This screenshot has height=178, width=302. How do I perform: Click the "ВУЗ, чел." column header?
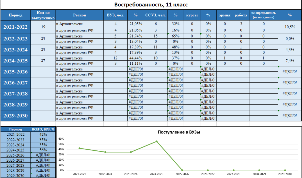click(115, 15)
